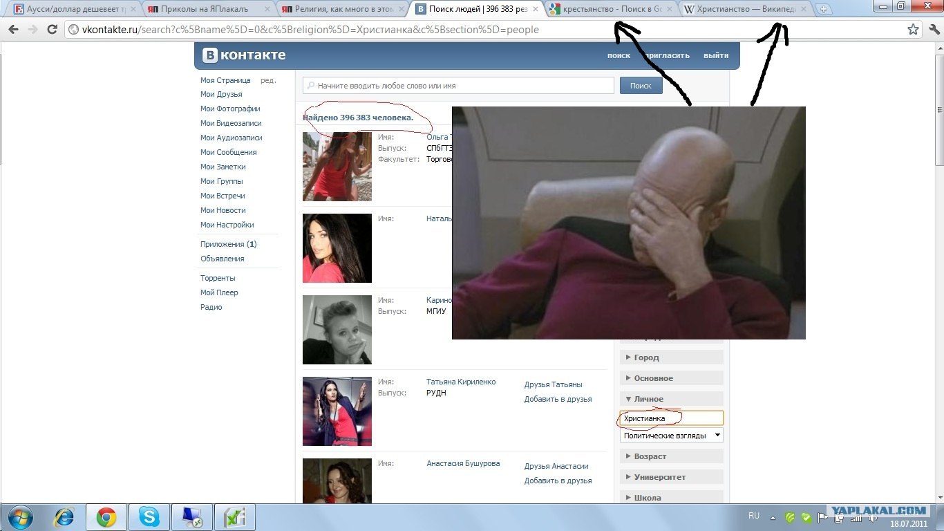Image resolution: width=944 pixels, height=531 pixels.
Task: Click the first green shield tray icon
Action: [791, 516]
